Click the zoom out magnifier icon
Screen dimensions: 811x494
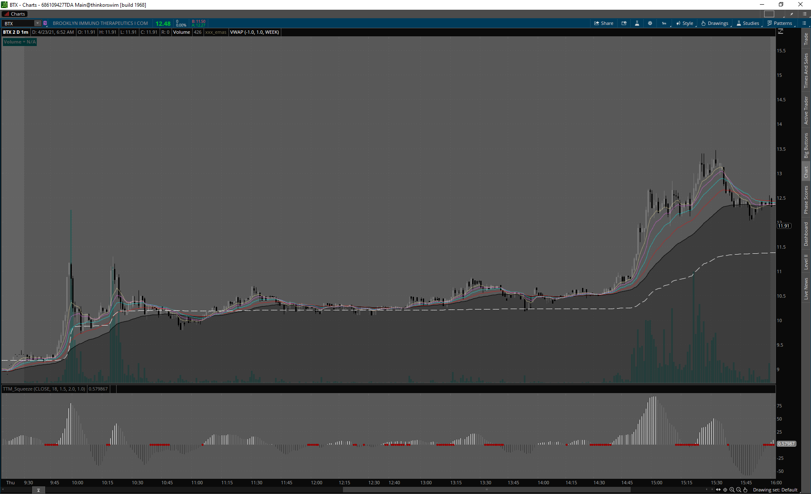click(x=739, y=490)
